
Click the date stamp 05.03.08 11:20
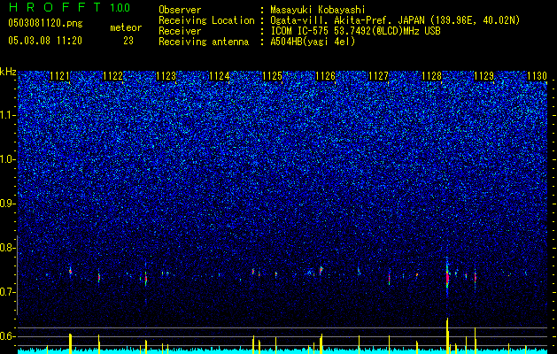click(45, 41)
